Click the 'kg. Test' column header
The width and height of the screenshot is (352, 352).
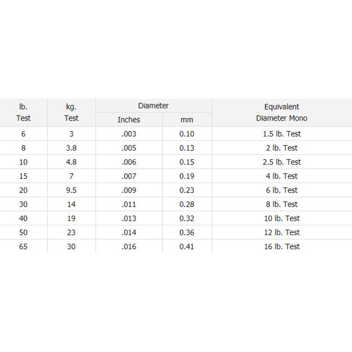point(71,112)
